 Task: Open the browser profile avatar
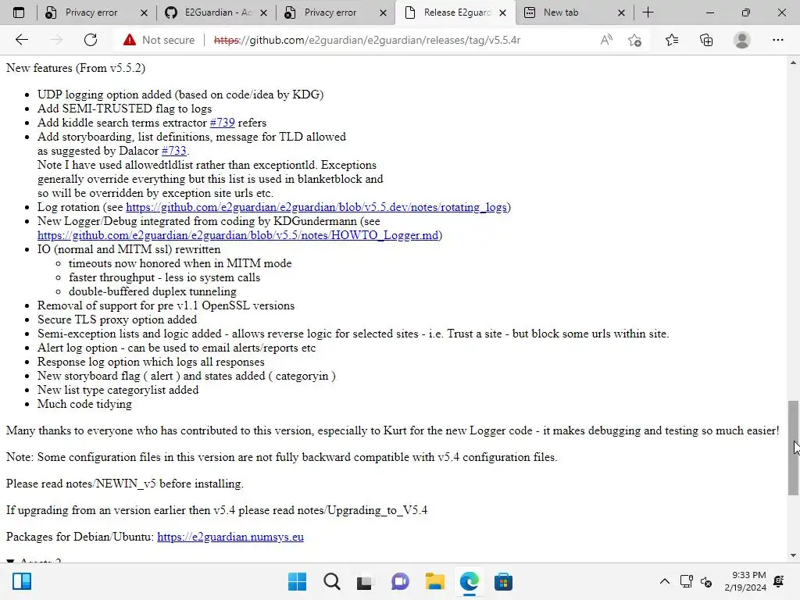pyautogui.click(x=742, y=40)
